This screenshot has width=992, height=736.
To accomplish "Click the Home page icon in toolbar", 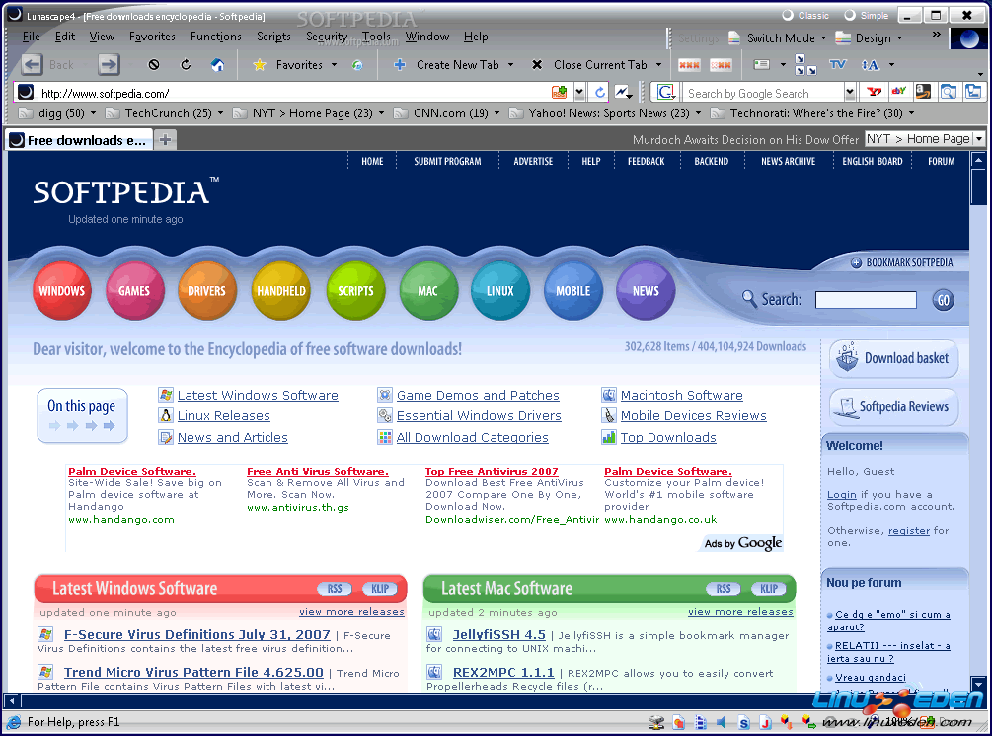I will (x=218, y=65).
